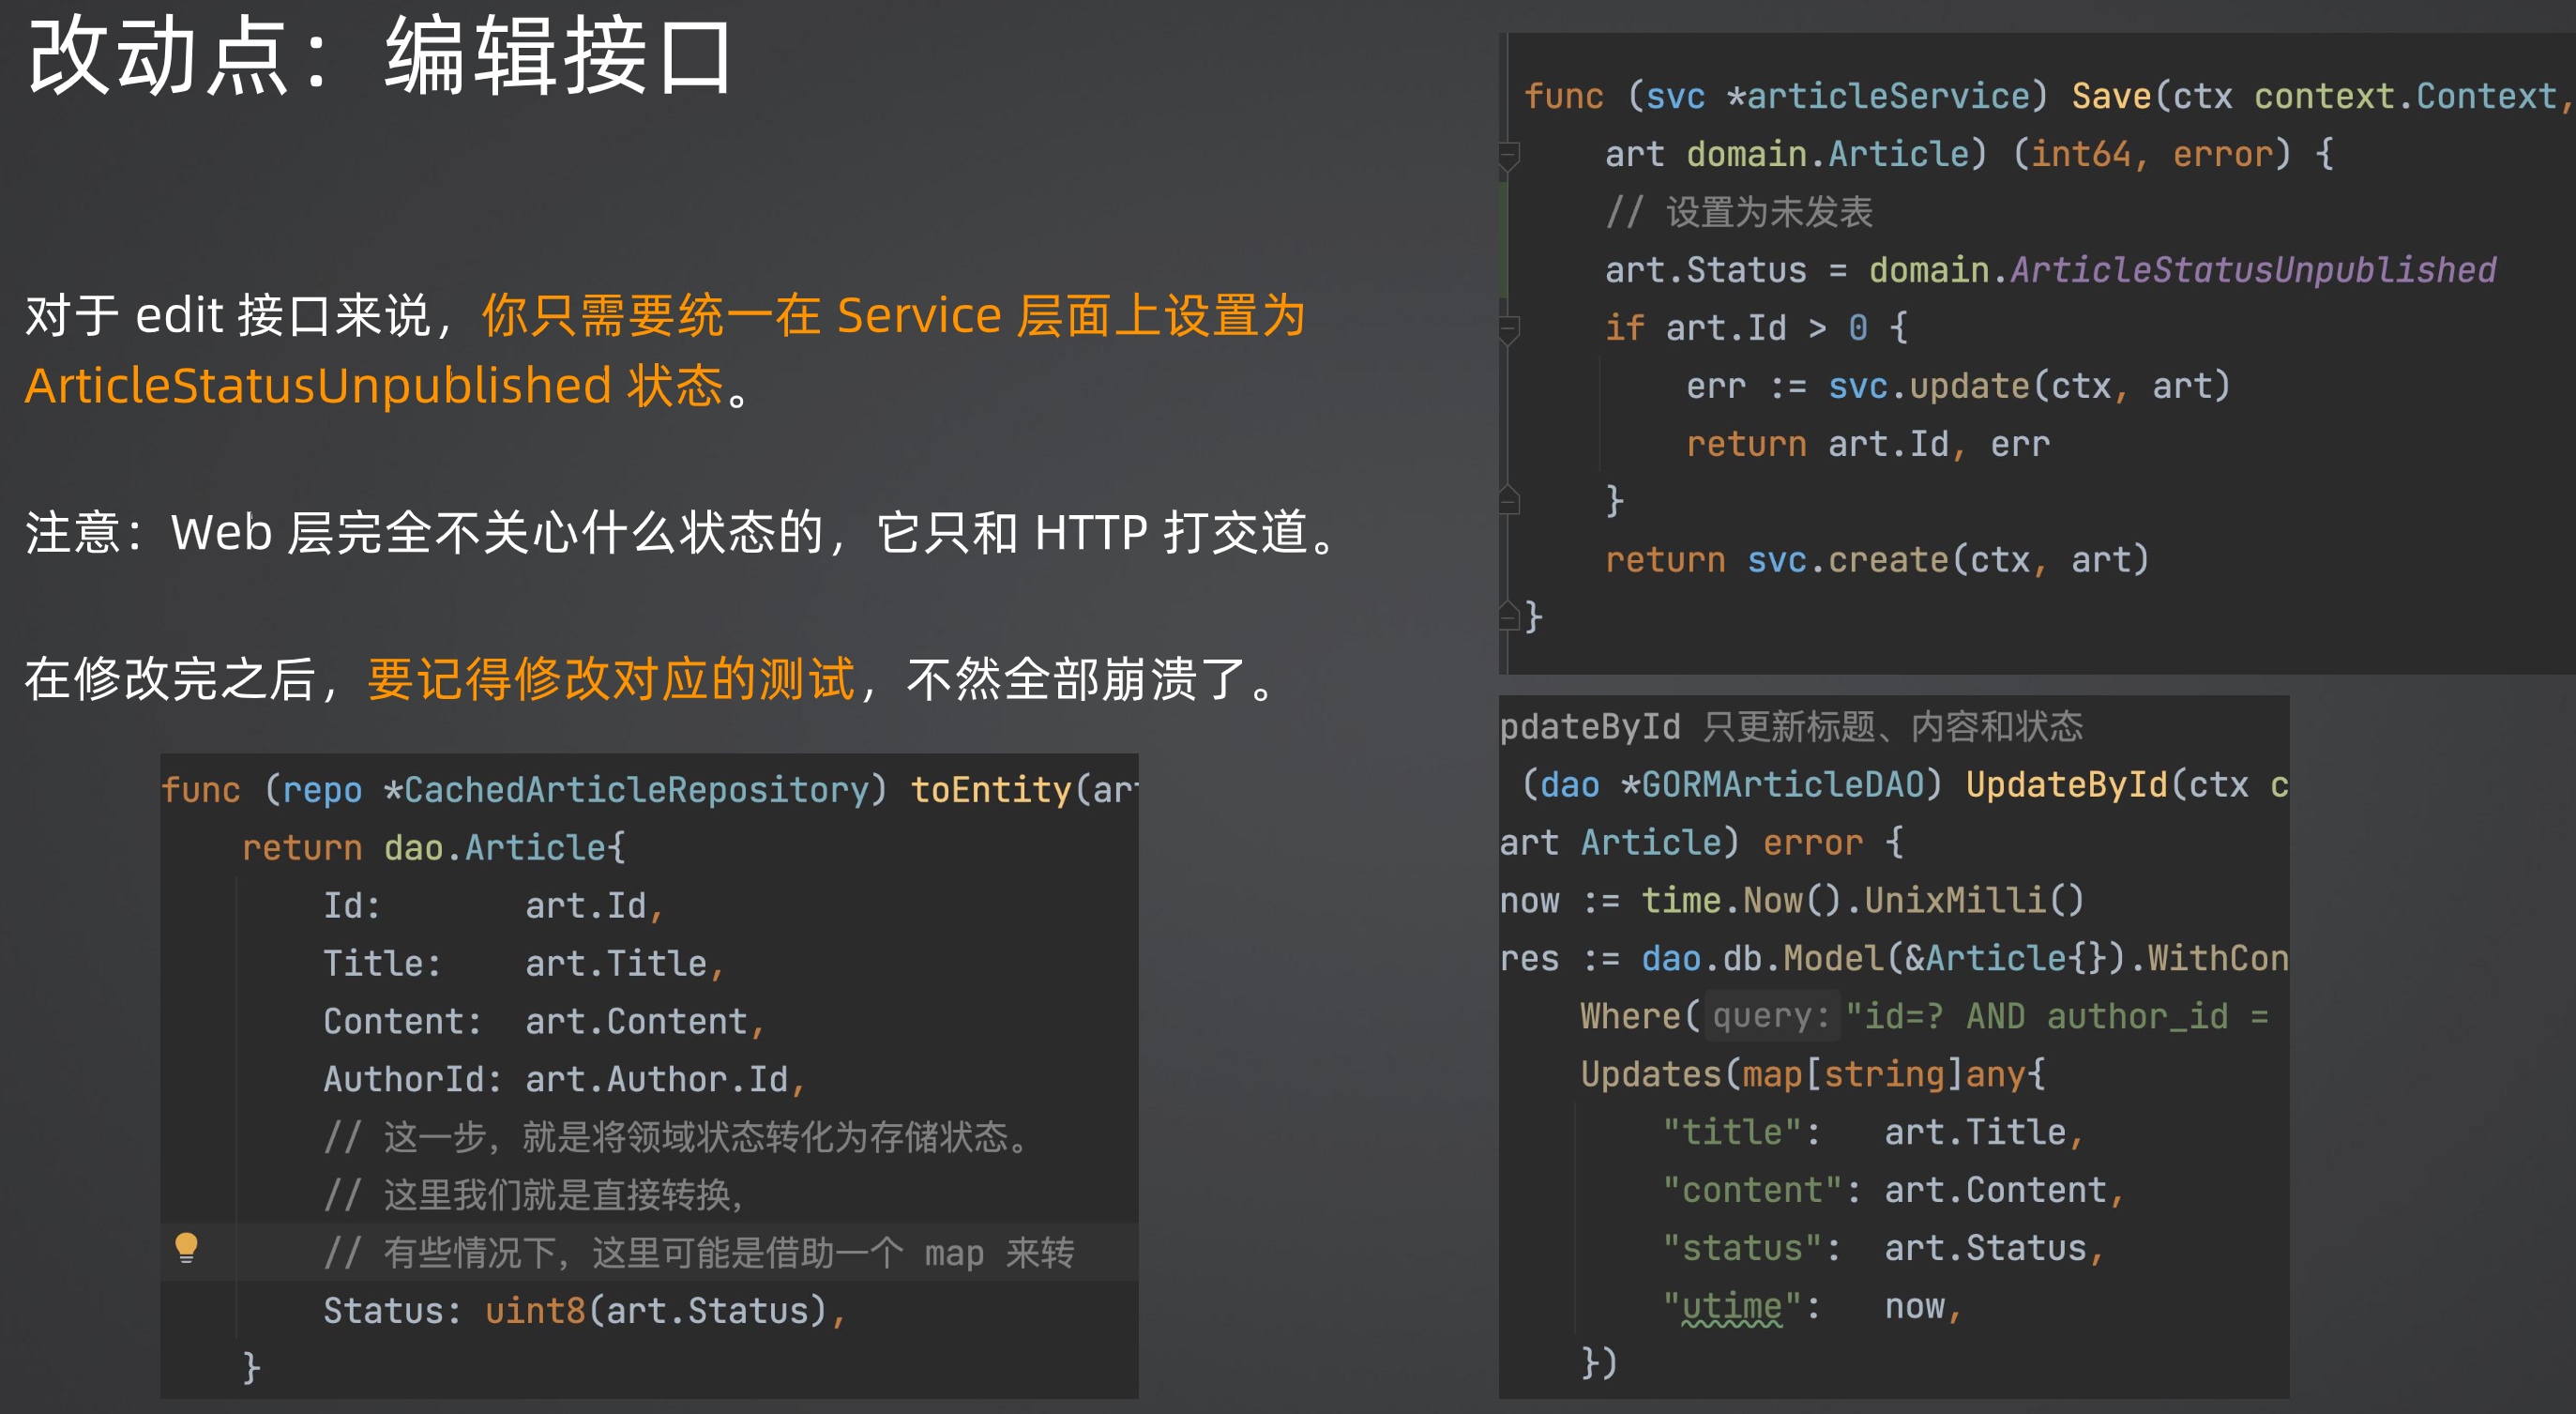The height and width of the screenshot is (1414, 2576).
Task: Click the text '不然全部崩溃了。'
Action: [x=1093, y=681]
